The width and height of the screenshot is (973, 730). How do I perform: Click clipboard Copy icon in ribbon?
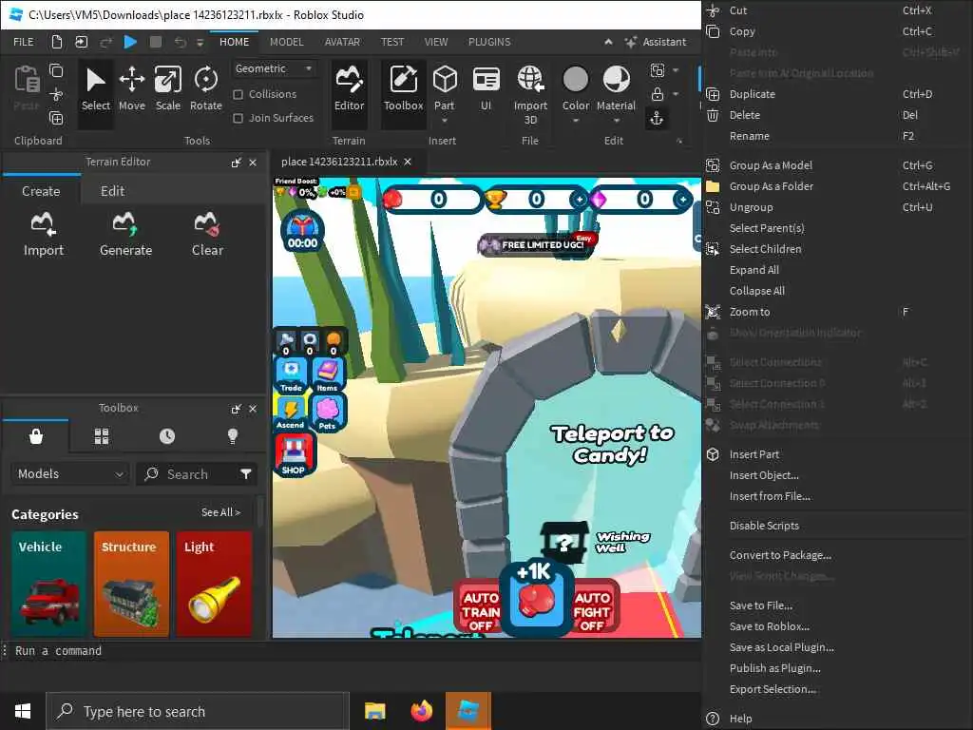pos(56,70)
